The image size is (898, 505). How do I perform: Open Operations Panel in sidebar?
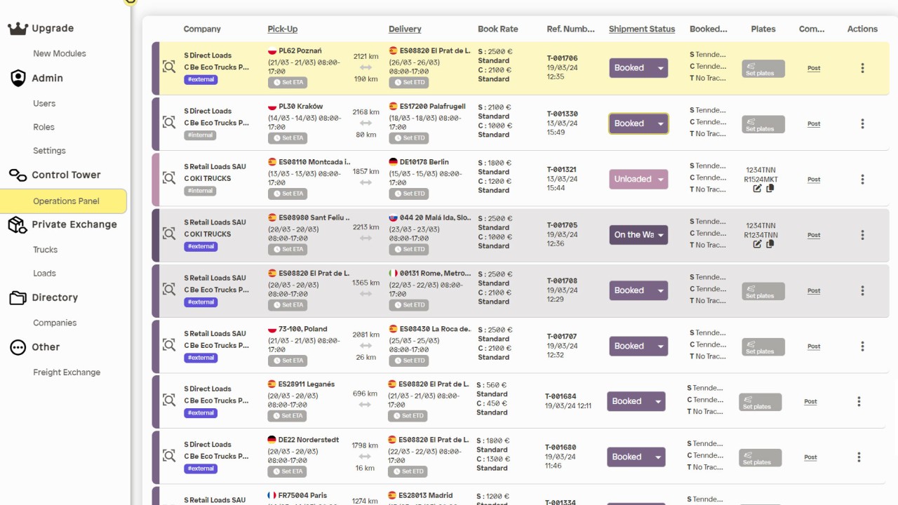[66, 201]
